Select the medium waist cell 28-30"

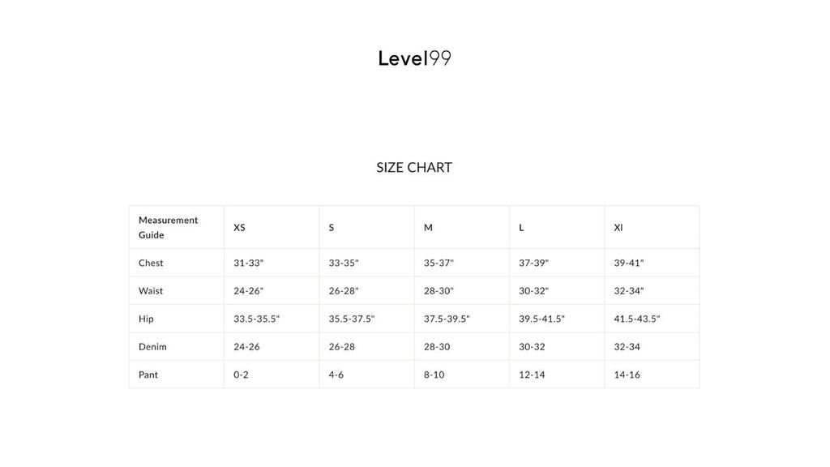[439, 291]
